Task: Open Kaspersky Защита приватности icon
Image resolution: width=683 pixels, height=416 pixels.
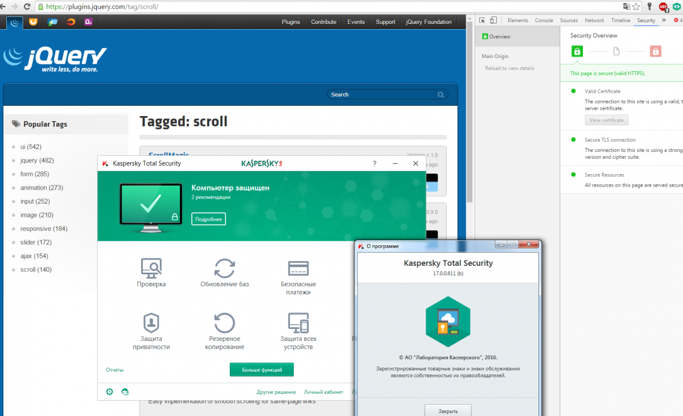Action: 151,323
